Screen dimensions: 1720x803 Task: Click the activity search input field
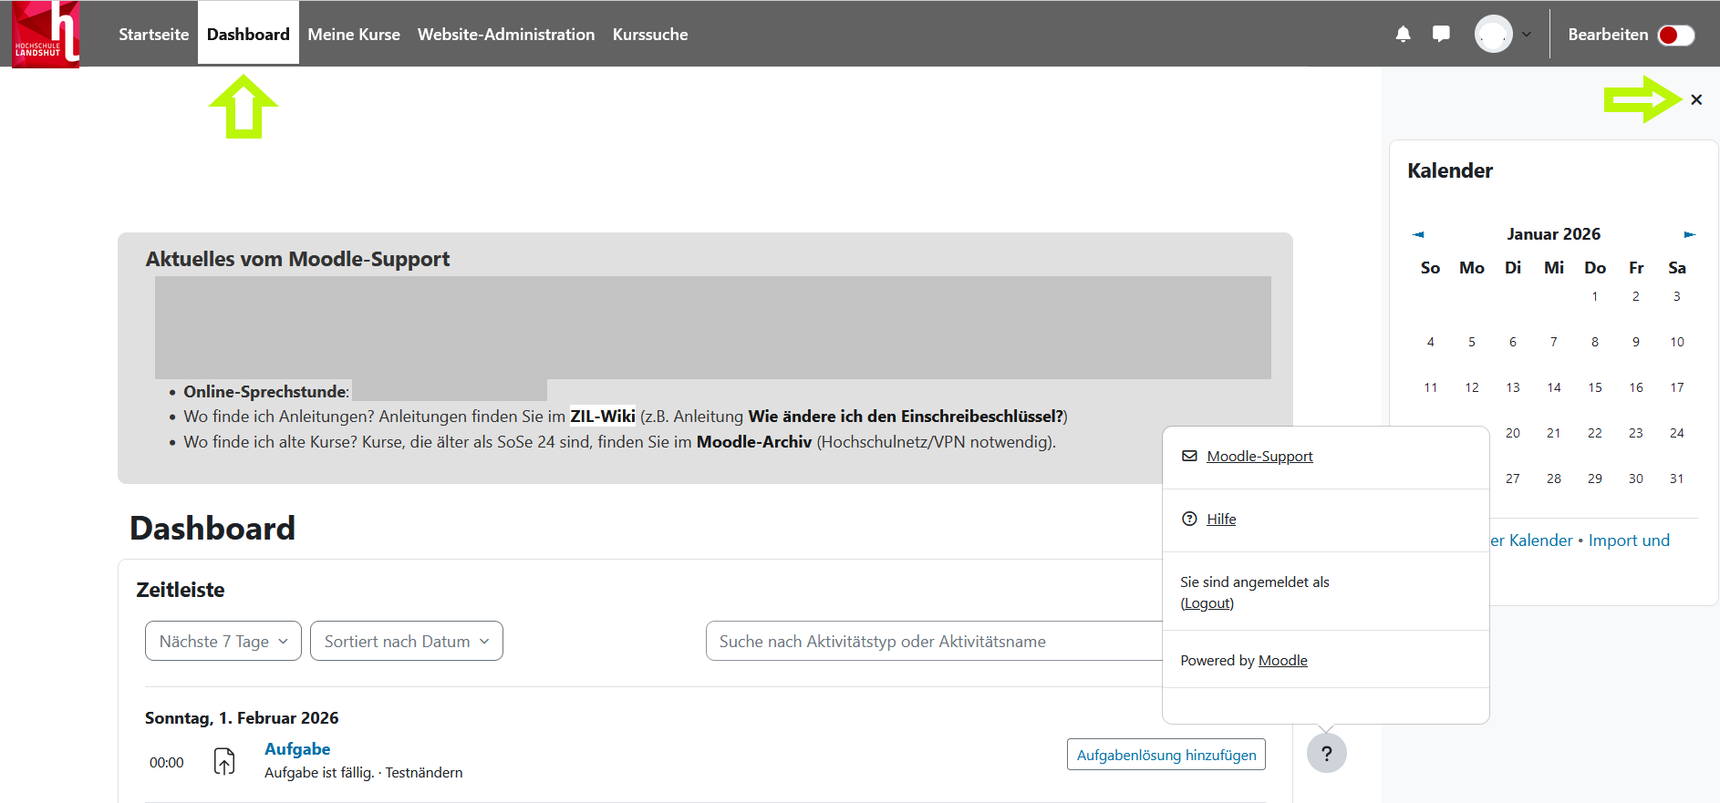930,642
